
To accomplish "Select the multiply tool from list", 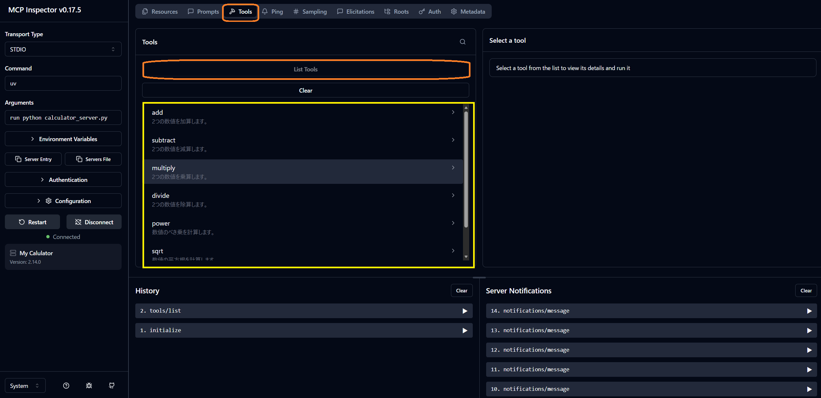I will click(x=303, y=172).
